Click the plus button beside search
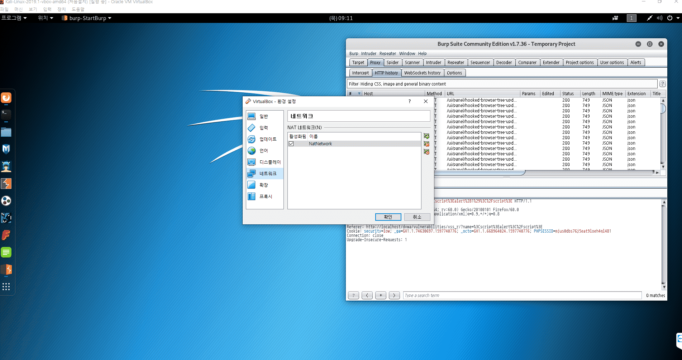 (x=381, y=295)
